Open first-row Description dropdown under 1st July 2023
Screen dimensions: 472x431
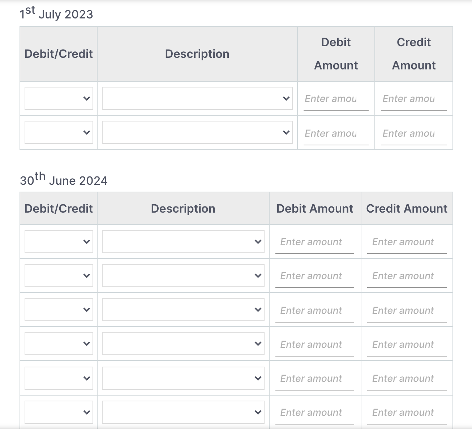[x=197, y=98]
